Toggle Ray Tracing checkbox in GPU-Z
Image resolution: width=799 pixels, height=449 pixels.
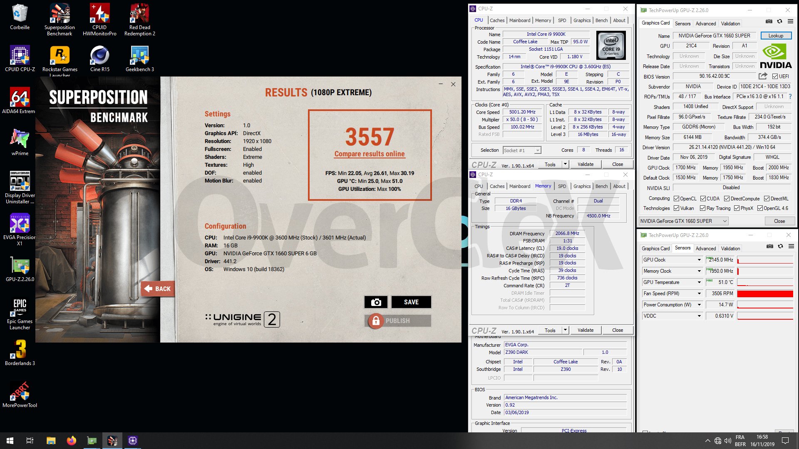[702, 208]
